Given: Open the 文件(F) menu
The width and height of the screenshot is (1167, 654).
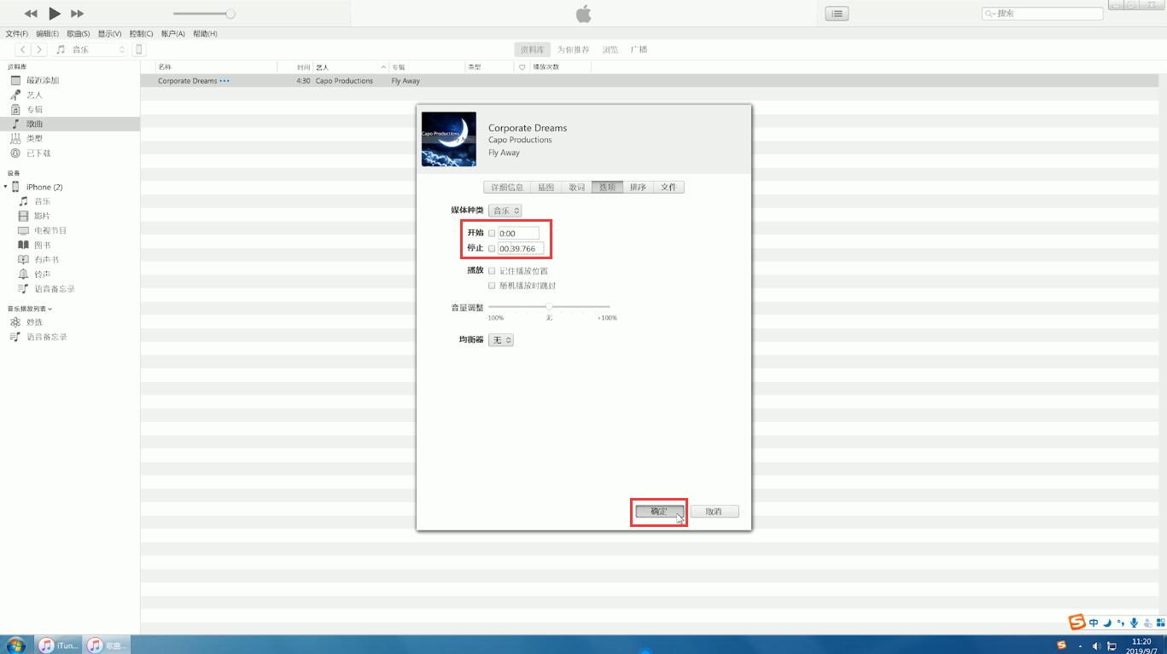Looking at the screenshot, I should pos(17,34).
